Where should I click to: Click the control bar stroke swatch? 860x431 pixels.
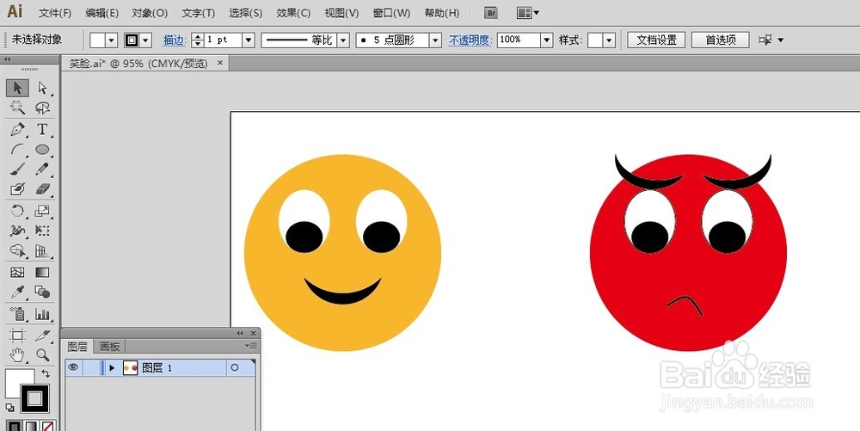(x=132, y=40)
